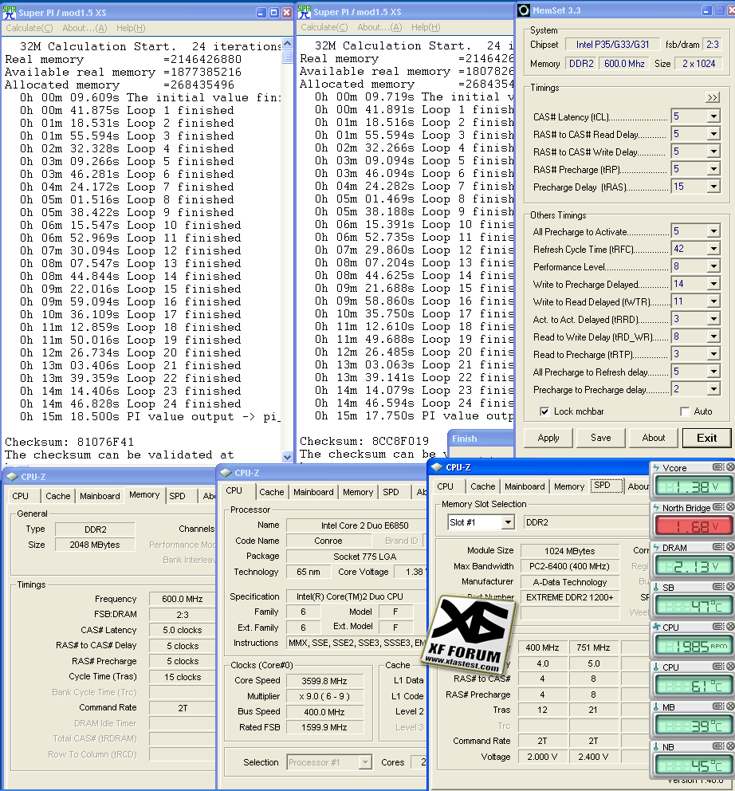Toggle the Lock mchbar checkbox
The image size is (735, 791).
click(x=544, y=411)
